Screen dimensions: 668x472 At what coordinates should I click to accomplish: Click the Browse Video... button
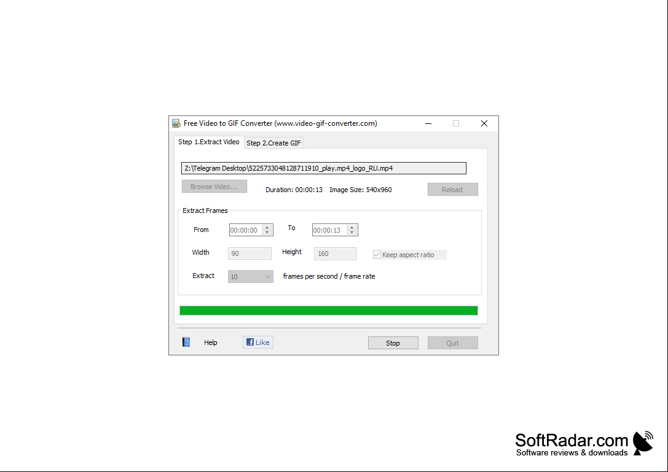pyautogui.click(x=214, y=187)
